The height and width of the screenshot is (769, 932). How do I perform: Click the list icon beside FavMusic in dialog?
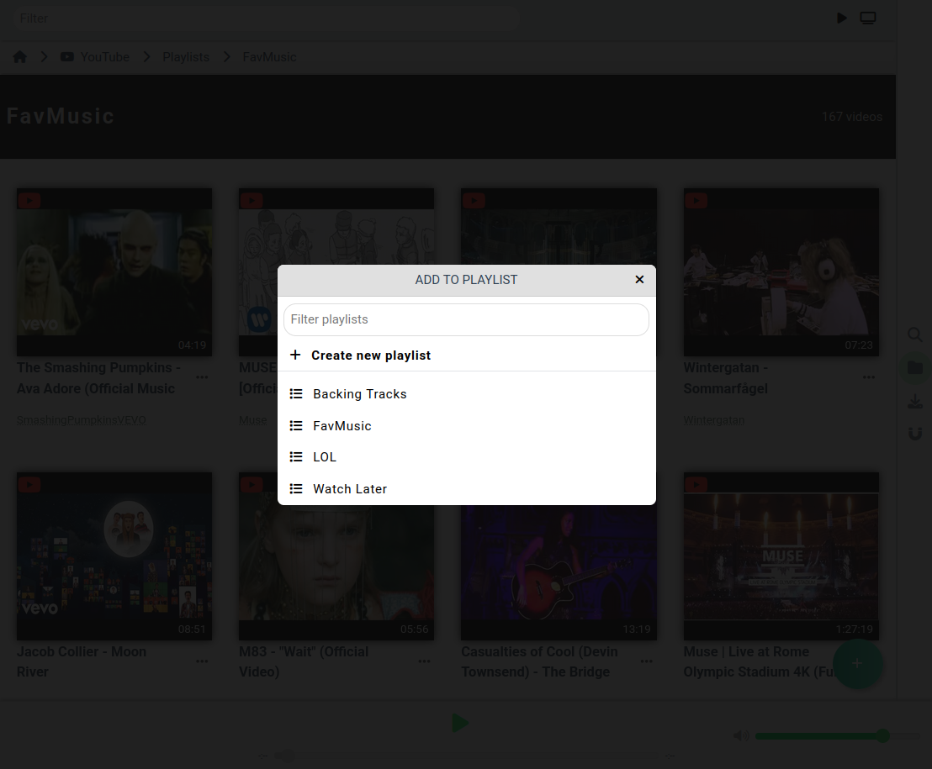coord(296,426)
